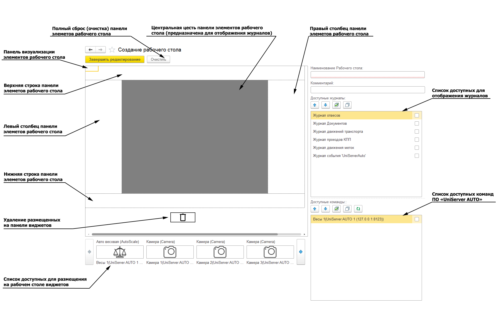The height and width of the screenshot is (312, 501).
Task: Move journal up in available journals list
Action: (315, 105)
